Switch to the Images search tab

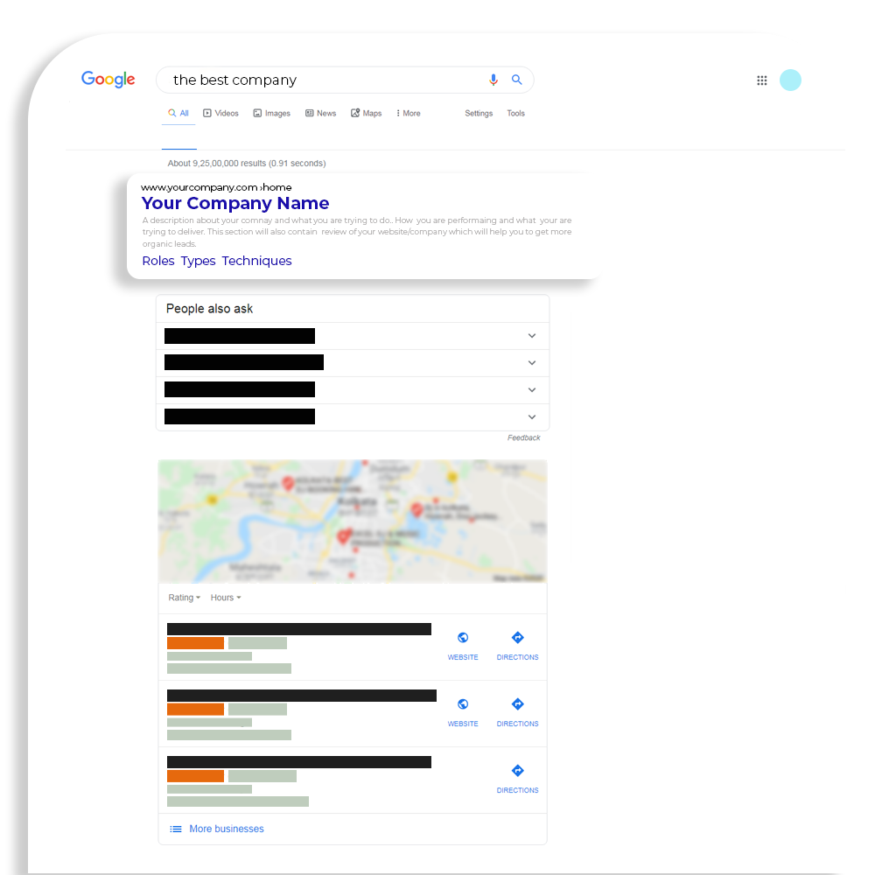(271, 113)
